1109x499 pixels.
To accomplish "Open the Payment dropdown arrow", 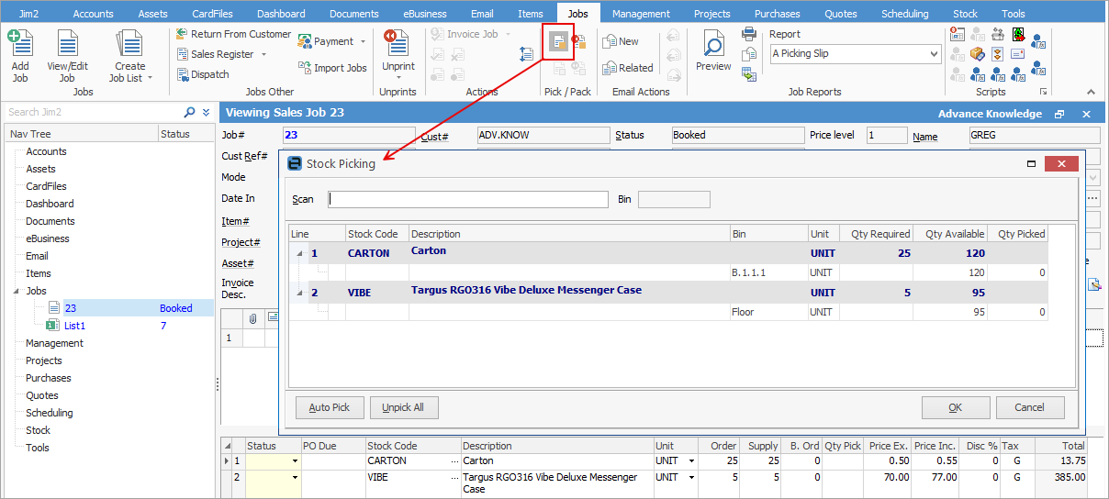I will 363,41.
